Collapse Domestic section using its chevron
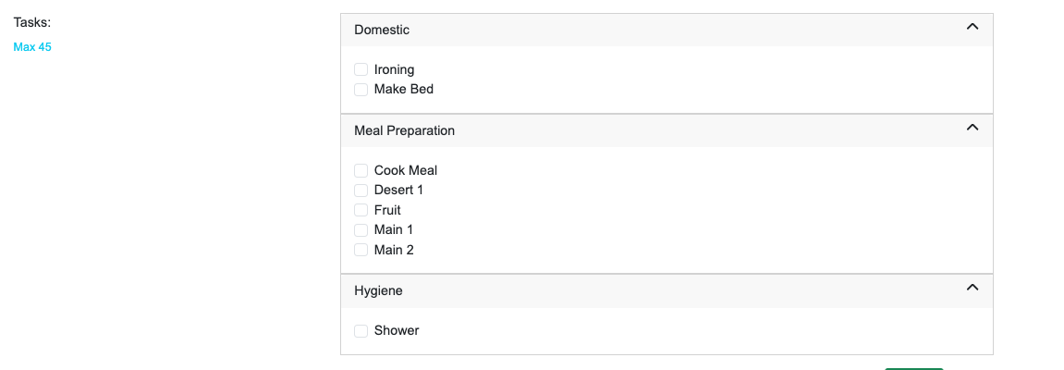 tap(972, 27)
